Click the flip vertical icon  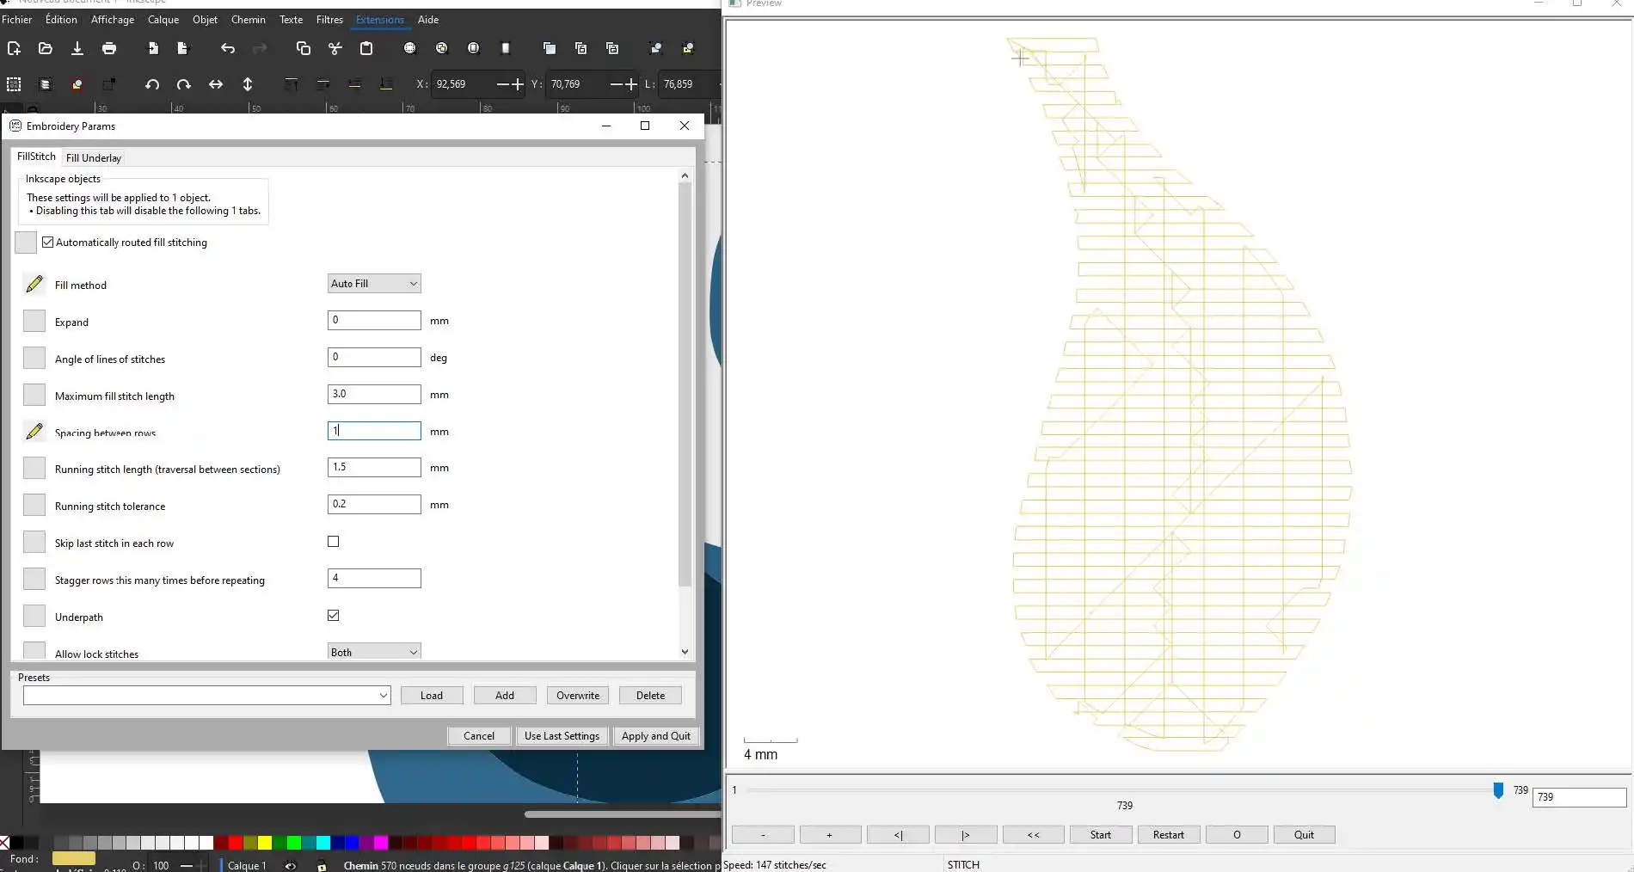click(248, 84)
